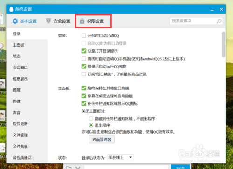Image resolution: width=233 pixels, height=169 pixels.
Task: Toggle 启动QQ时为我自动登录 checkbox
Action: pos(84,43)
